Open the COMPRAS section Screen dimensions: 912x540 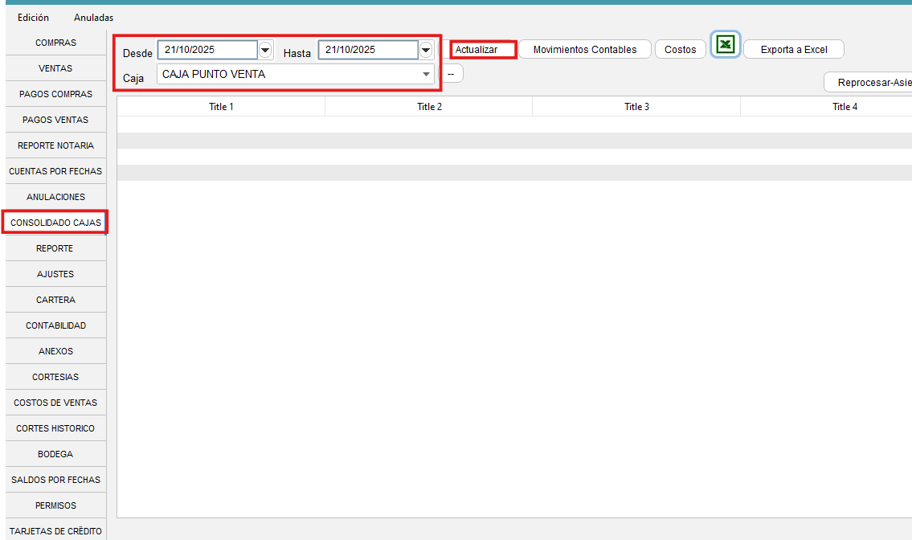click(x=56, y=43)
